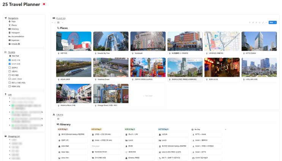Open the TRIPS section heading link
Image resolution: width=282 pixels, height=161 pixels.
60,115
